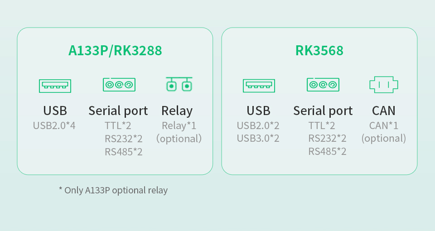The height and width of the screenshot is (231, 435).
Task: Click the Relay icon
Action: (x=179, y=84)
